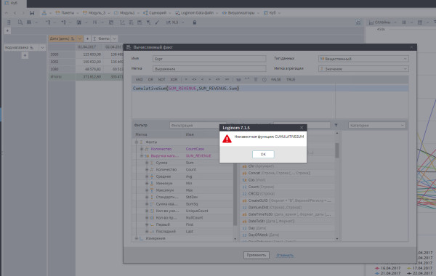
Task: Click the function list scroll down arrow
Action: click(337, 239)
